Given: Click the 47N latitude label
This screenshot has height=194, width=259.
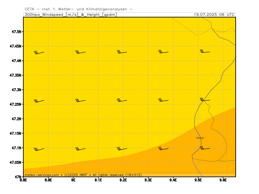Looking at the screenshot, I should point(18,177).
